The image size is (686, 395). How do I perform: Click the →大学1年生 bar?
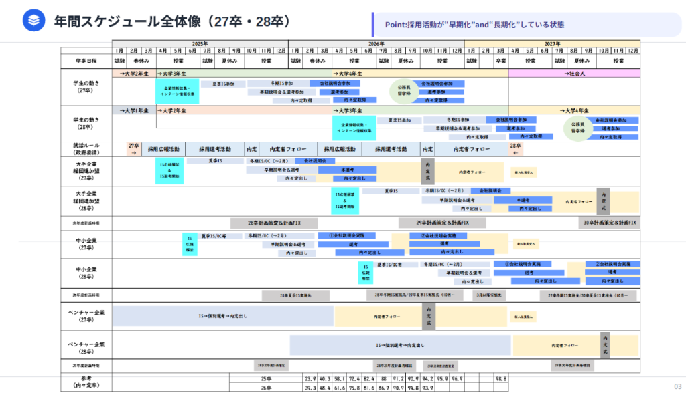[134, 110]
